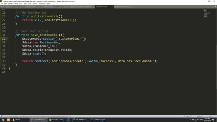Click the $request->title expression
The image size is (217, 122).
click(58, 50)
